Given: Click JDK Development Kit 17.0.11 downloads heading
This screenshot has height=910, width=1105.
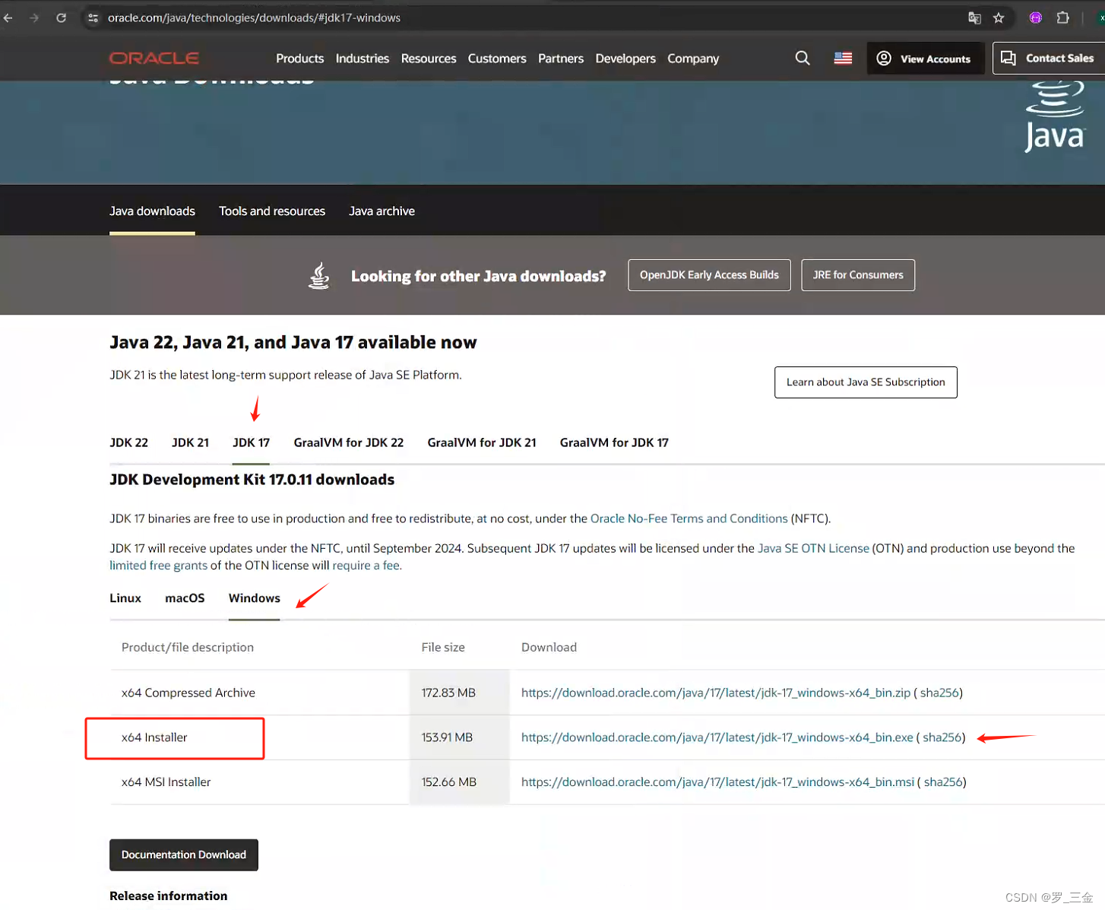Looking at the screenshot, I should point(252,480).
